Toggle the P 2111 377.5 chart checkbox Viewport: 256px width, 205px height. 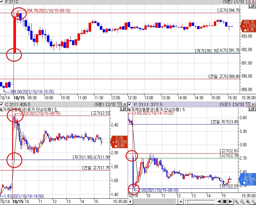pos(130,104)
